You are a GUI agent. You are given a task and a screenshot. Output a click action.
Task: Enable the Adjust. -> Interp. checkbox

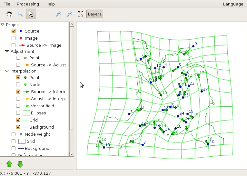(18, 99)
